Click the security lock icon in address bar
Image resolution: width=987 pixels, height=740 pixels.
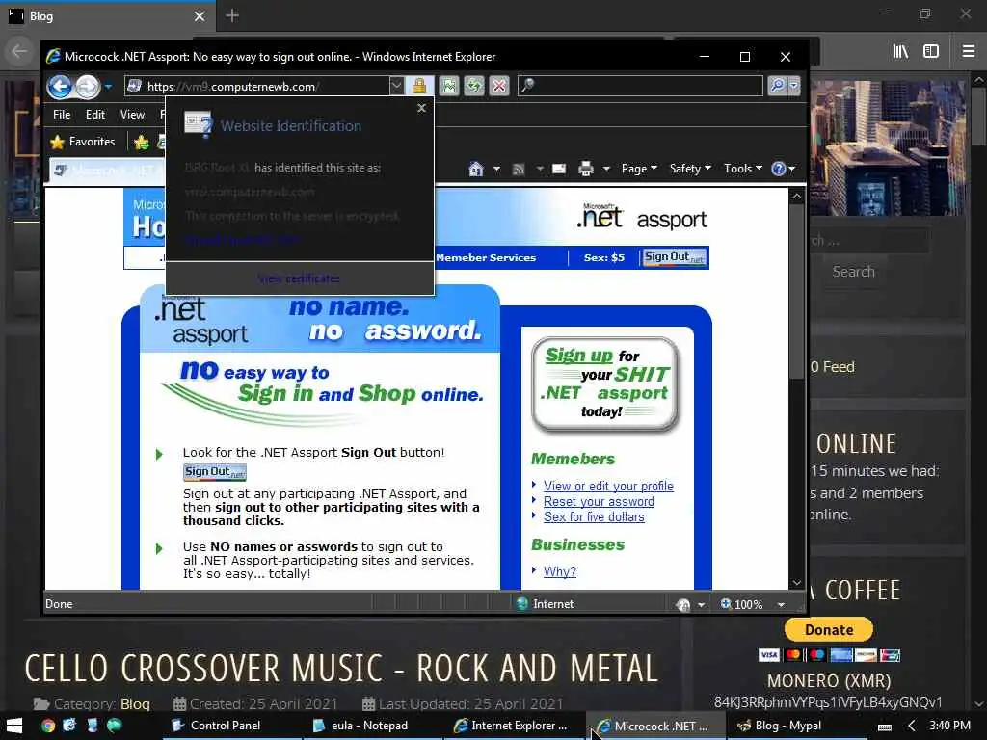click(x=420, y=86)
